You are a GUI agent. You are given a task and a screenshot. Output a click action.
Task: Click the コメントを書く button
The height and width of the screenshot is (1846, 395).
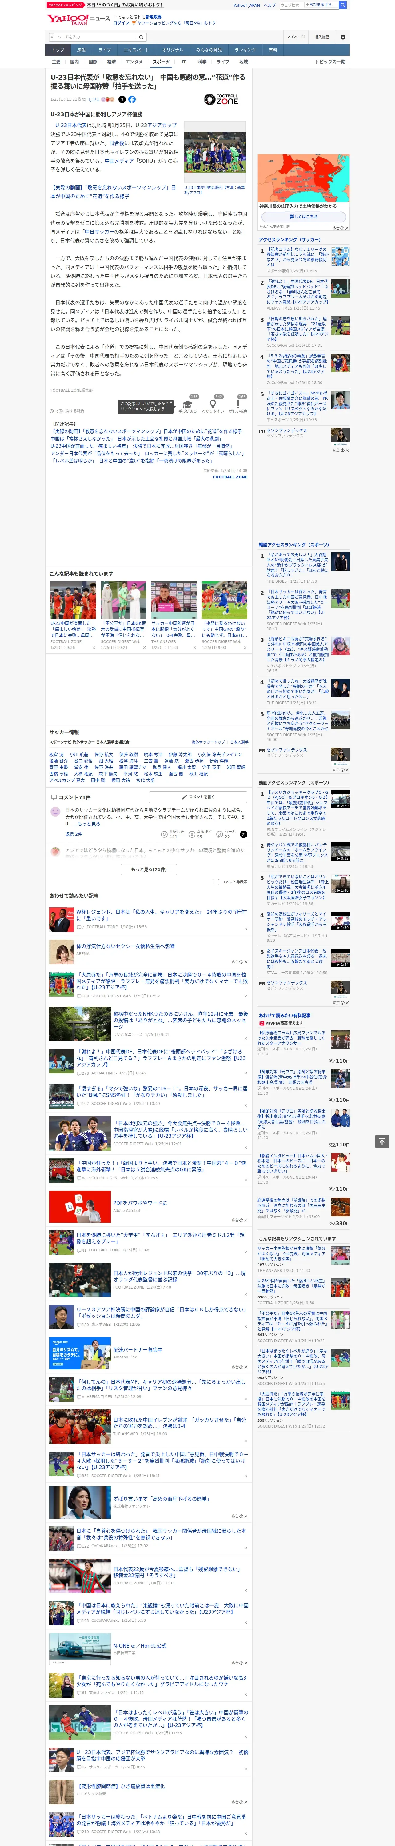(x=198, y=796)
